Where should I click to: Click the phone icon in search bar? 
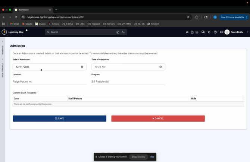pyautogui.click(x=124, y=32)
